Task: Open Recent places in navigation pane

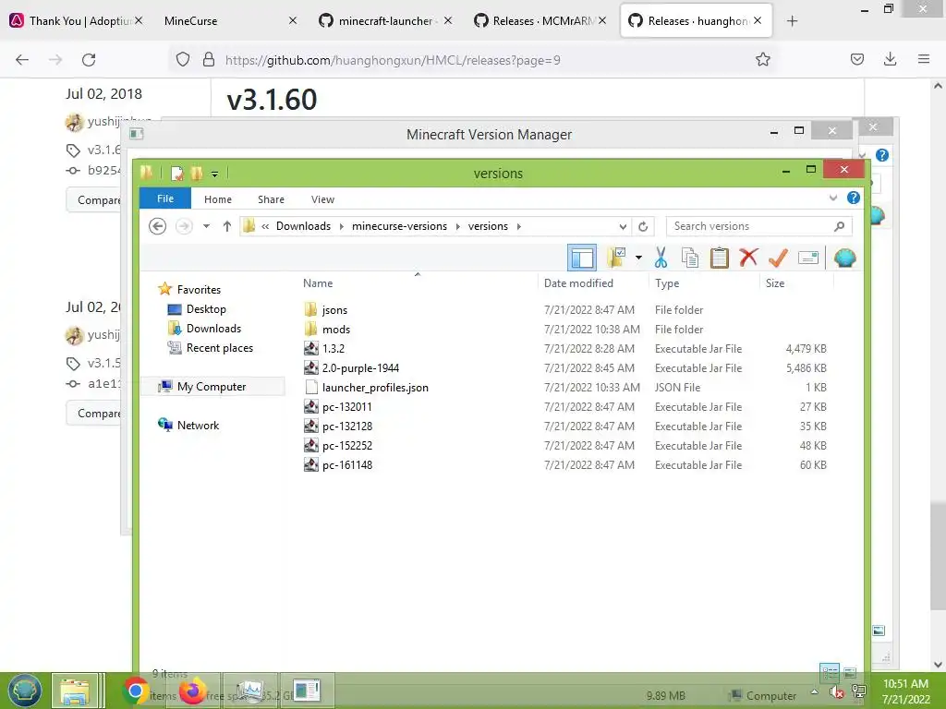Action: pyautogui.click(x=219, y=348)
